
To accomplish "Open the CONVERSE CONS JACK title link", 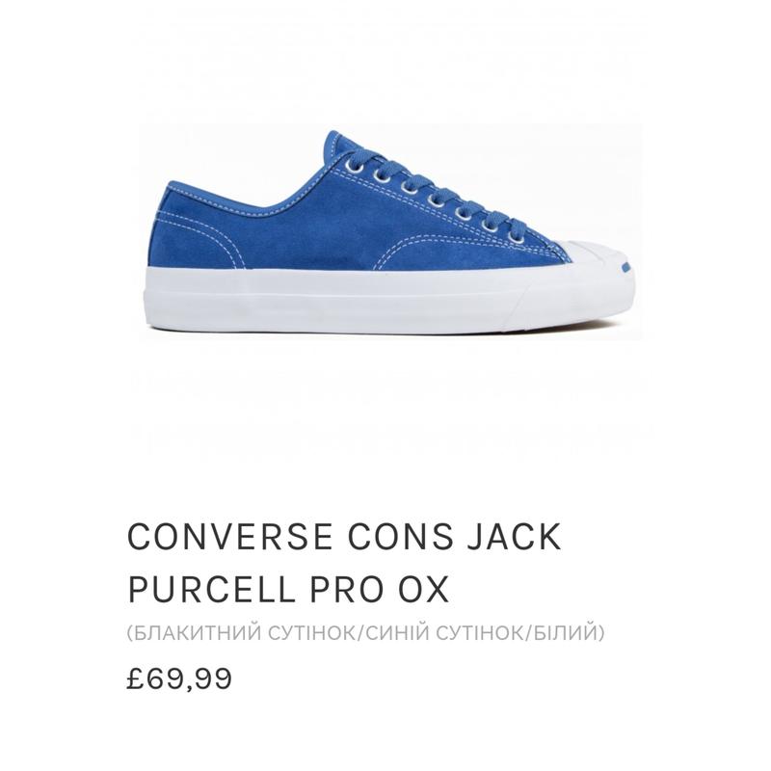I will point(344,563).
